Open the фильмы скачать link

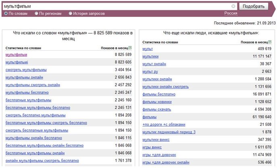[x=157, y=110]
